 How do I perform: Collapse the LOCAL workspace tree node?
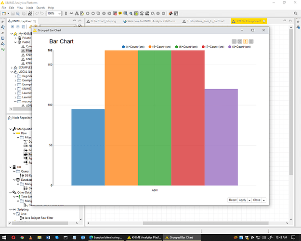pos(12,72)
